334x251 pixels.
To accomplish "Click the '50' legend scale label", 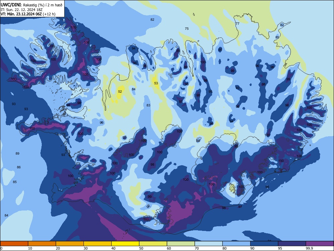I will [141, 248].
